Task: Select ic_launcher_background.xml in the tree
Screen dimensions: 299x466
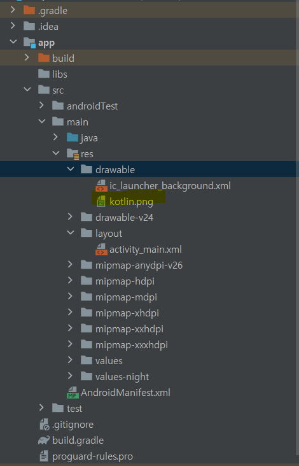Action: pos(170,186)
